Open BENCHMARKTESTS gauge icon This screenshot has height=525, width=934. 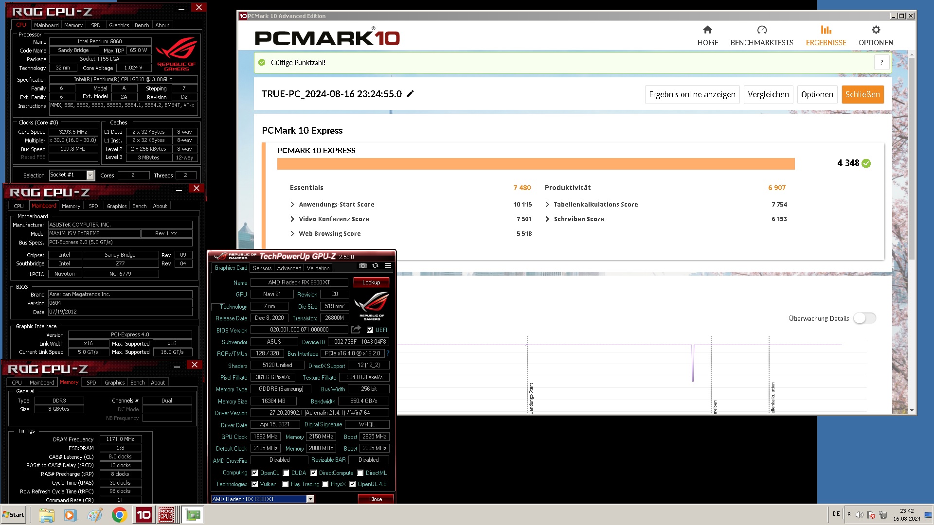762,30
